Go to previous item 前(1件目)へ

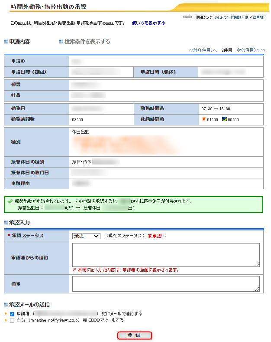click(203, 50)
